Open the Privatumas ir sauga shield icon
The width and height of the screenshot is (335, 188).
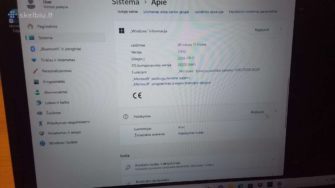pos(42,133)
